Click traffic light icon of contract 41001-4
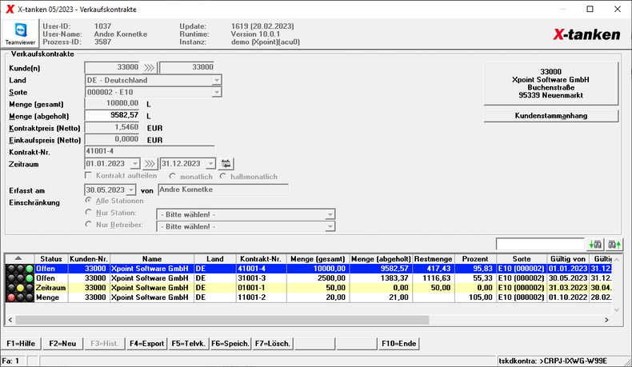632x367 pixels. tap(20, 269)
